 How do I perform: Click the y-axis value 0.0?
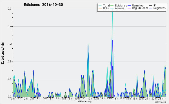(x=10, y=97)
